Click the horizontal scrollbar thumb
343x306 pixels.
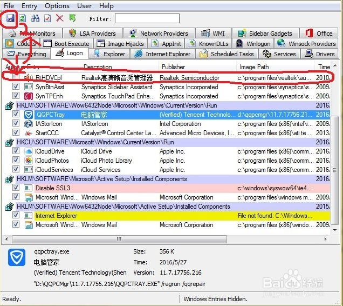click(119, 239)
